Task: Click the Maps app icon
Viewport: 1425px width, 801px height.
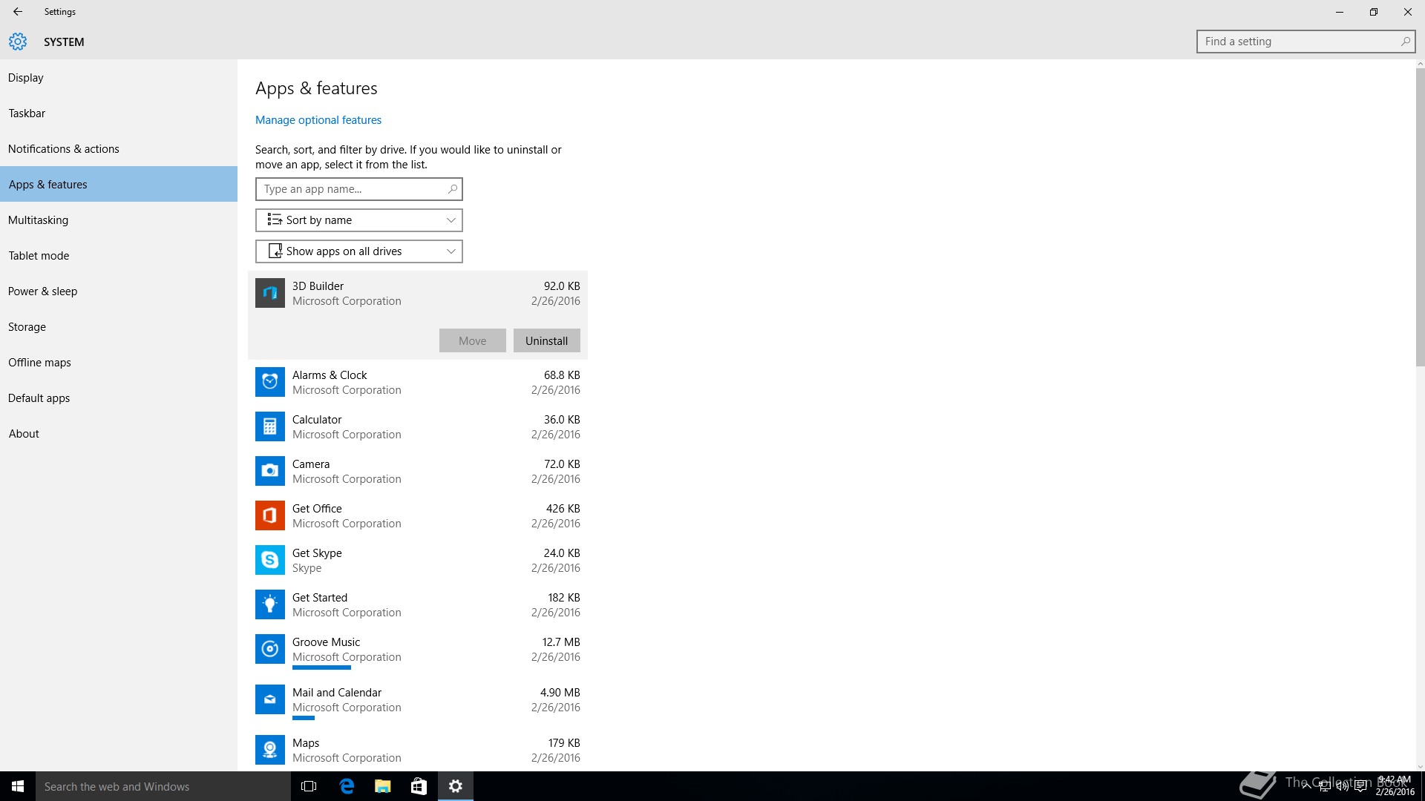Action: [270, 750]
